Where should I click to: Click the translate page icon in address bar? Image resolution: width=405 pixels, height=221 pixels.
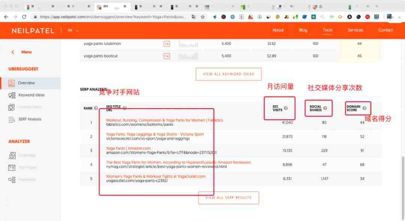click(x=193, y=17)
